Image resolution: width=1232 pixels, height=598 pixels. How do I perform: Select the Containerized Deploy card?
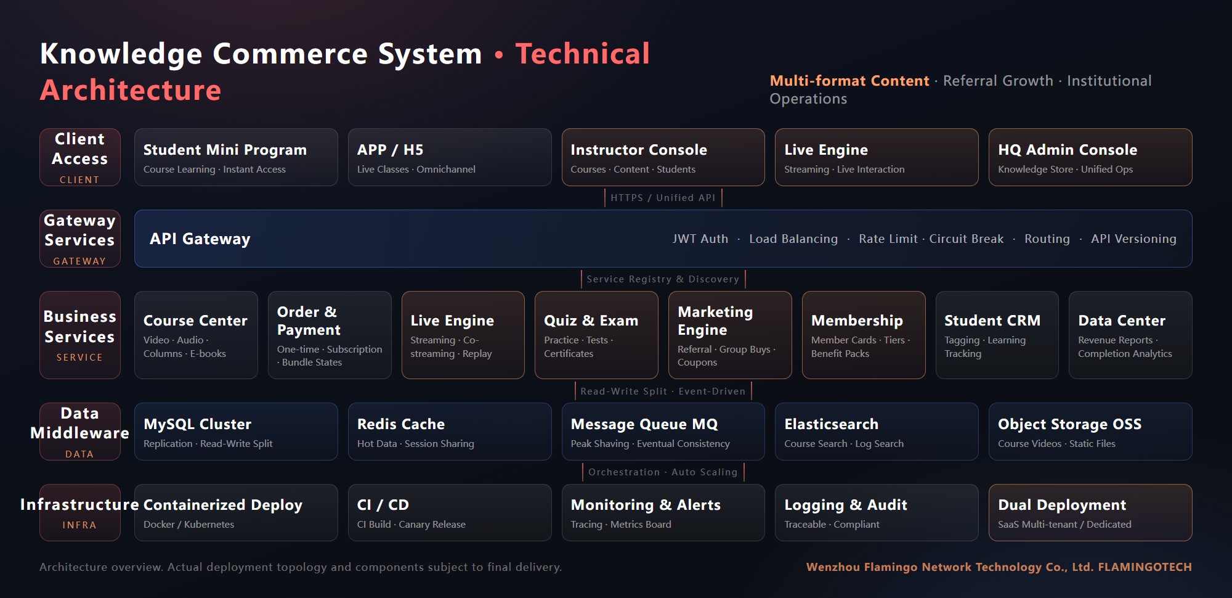[236, 513]
